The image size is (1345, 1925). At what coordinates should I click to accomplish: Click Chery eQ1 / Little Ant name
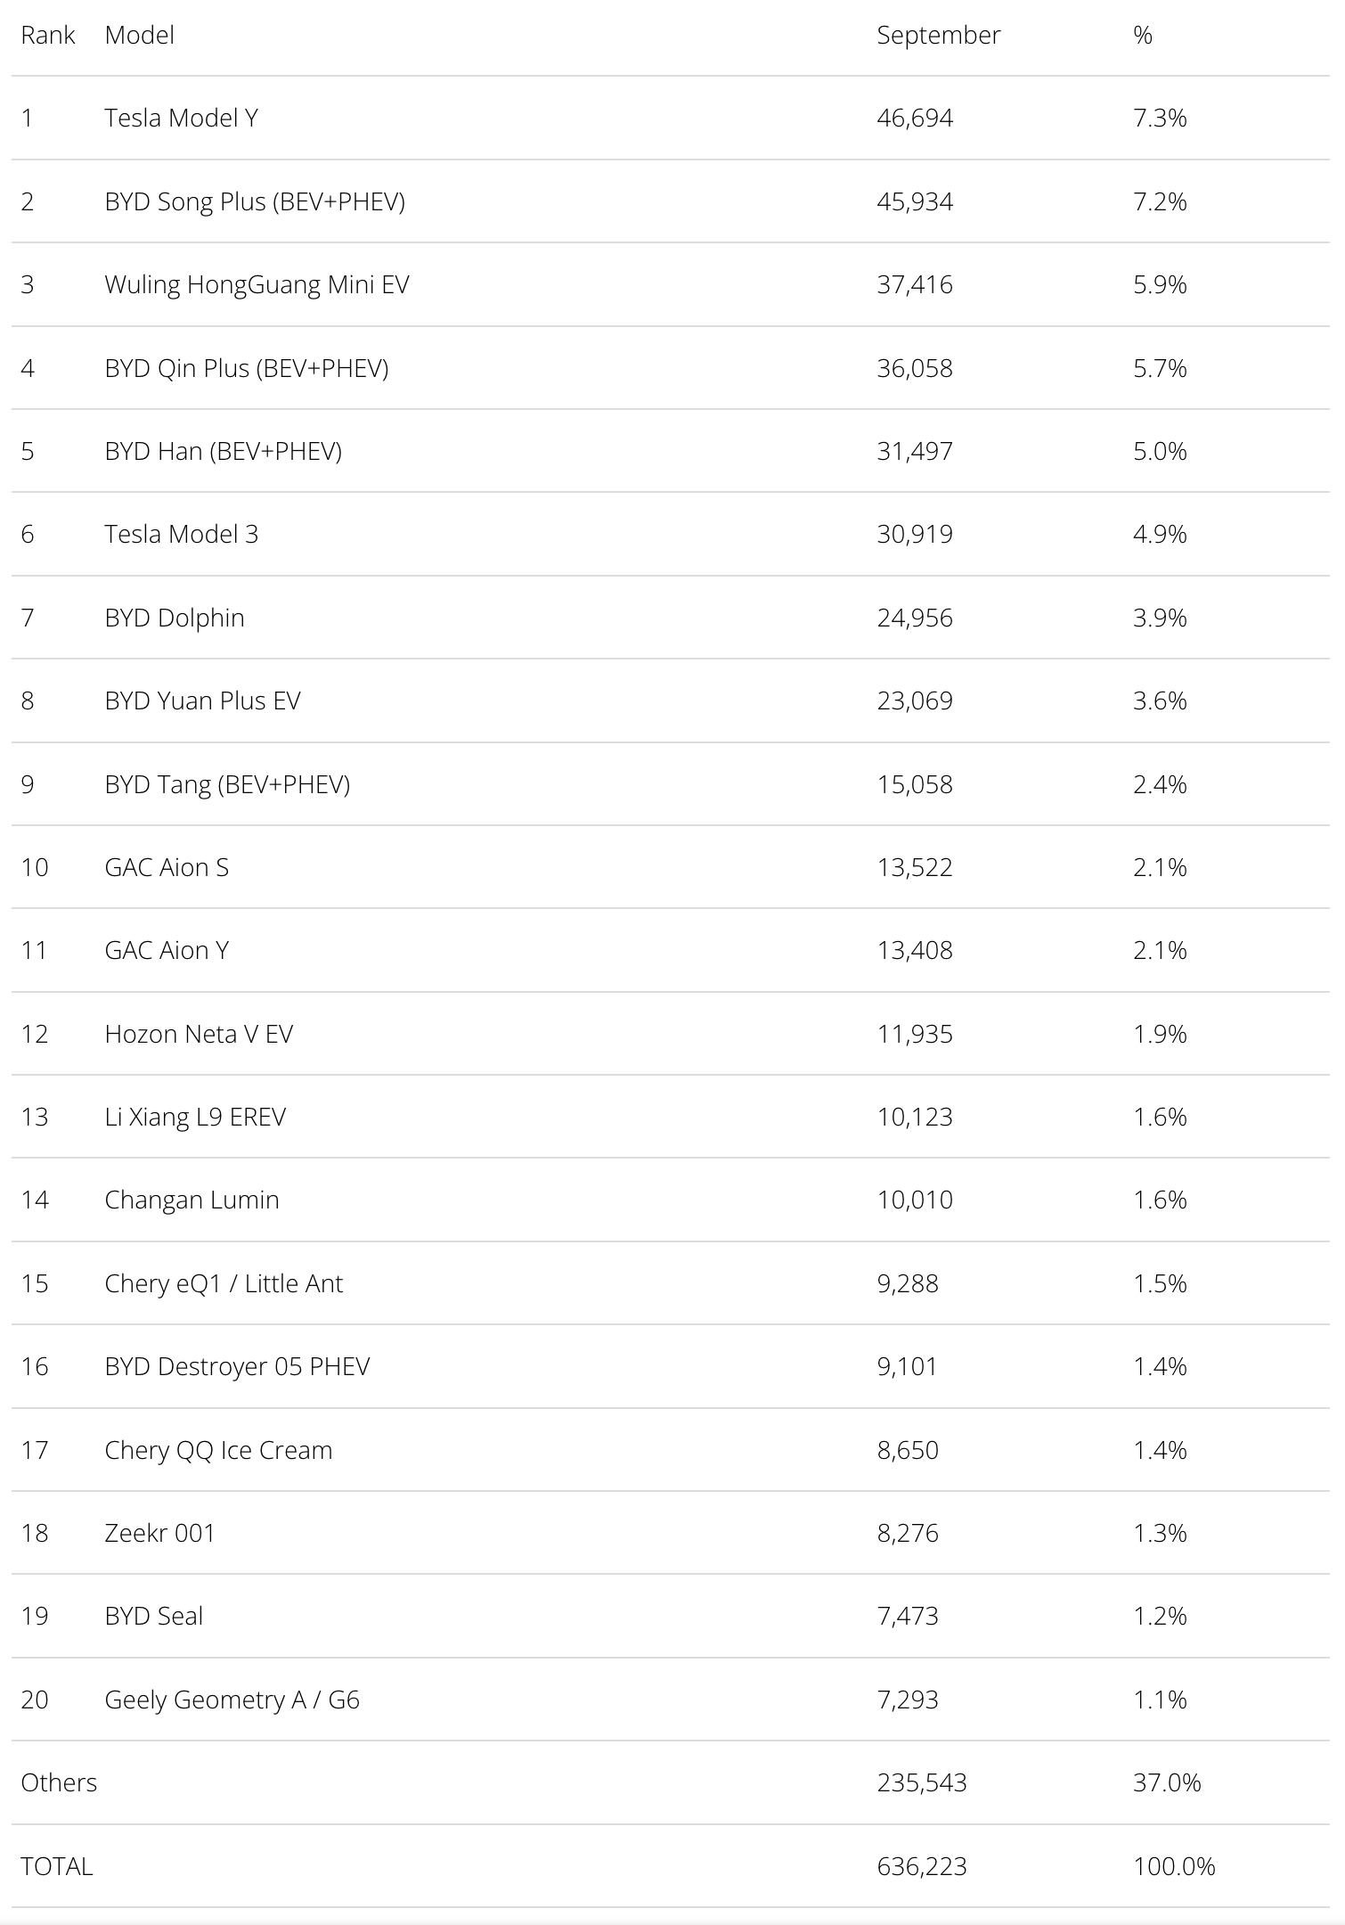coord(223,1283)
